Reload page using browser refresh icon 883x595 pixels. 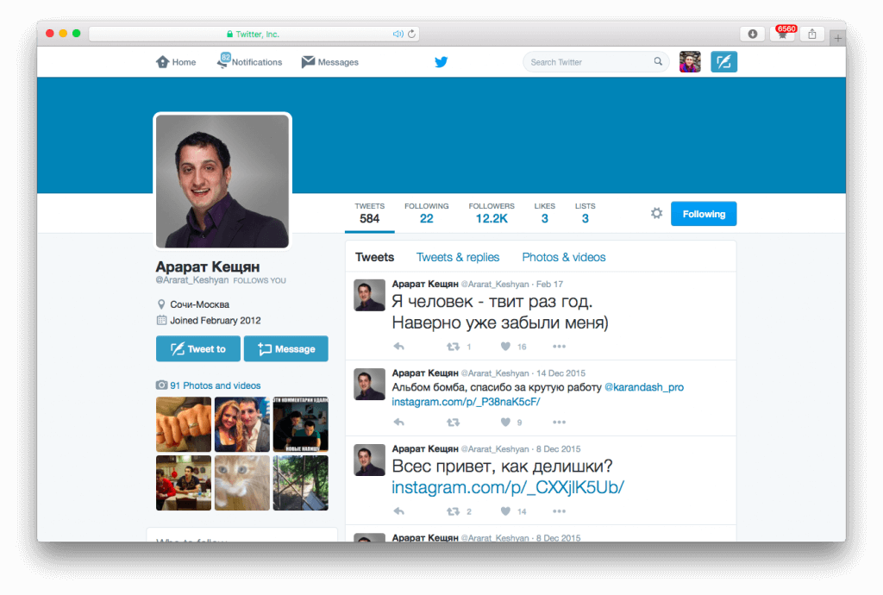pyautogui.click(x=411, y=34)
